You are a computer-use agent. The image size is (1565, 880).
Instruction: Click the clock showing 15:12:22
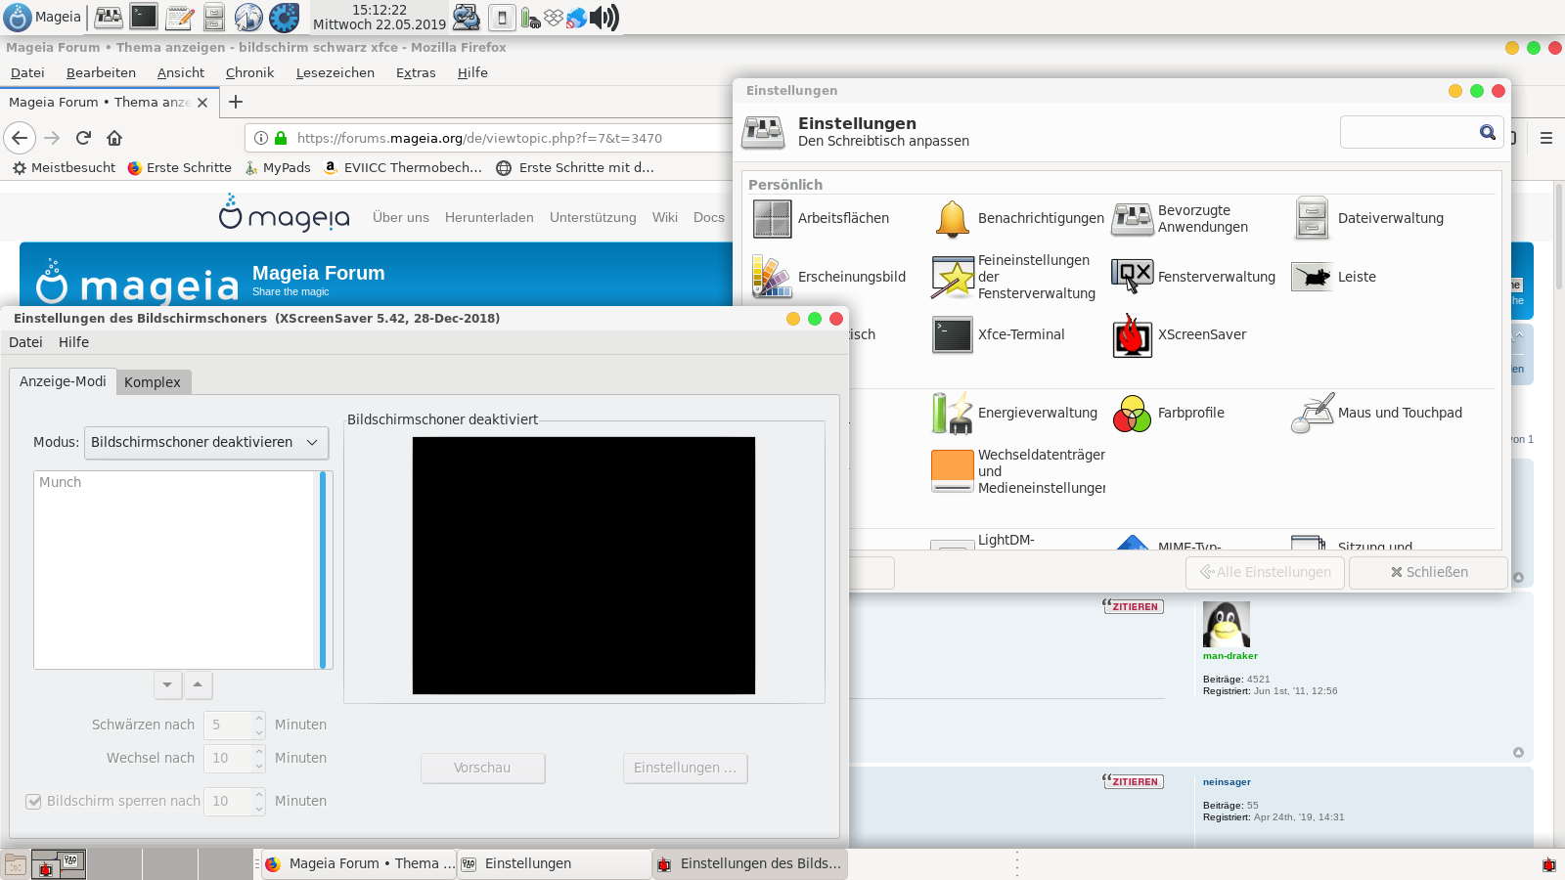380,17
